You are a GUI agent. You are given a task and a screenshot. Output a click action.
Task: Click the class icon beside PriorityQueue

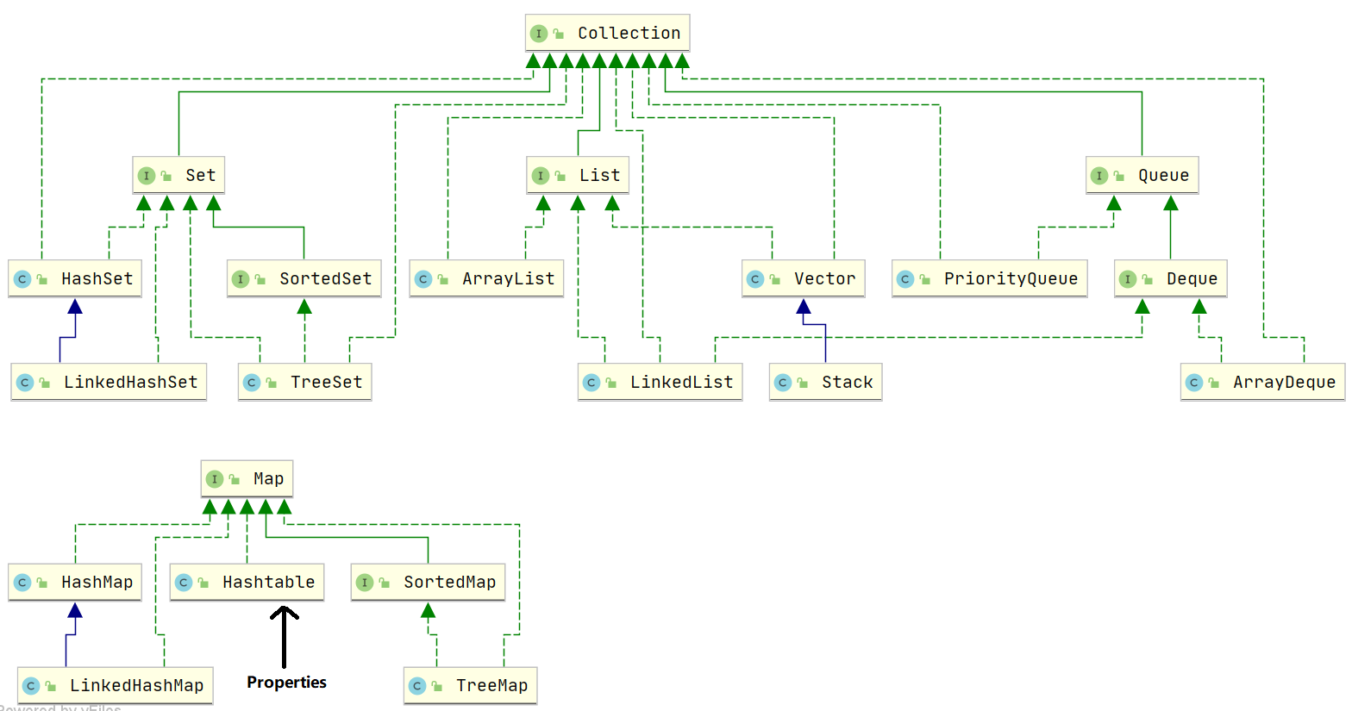click(x=905, y=279)
